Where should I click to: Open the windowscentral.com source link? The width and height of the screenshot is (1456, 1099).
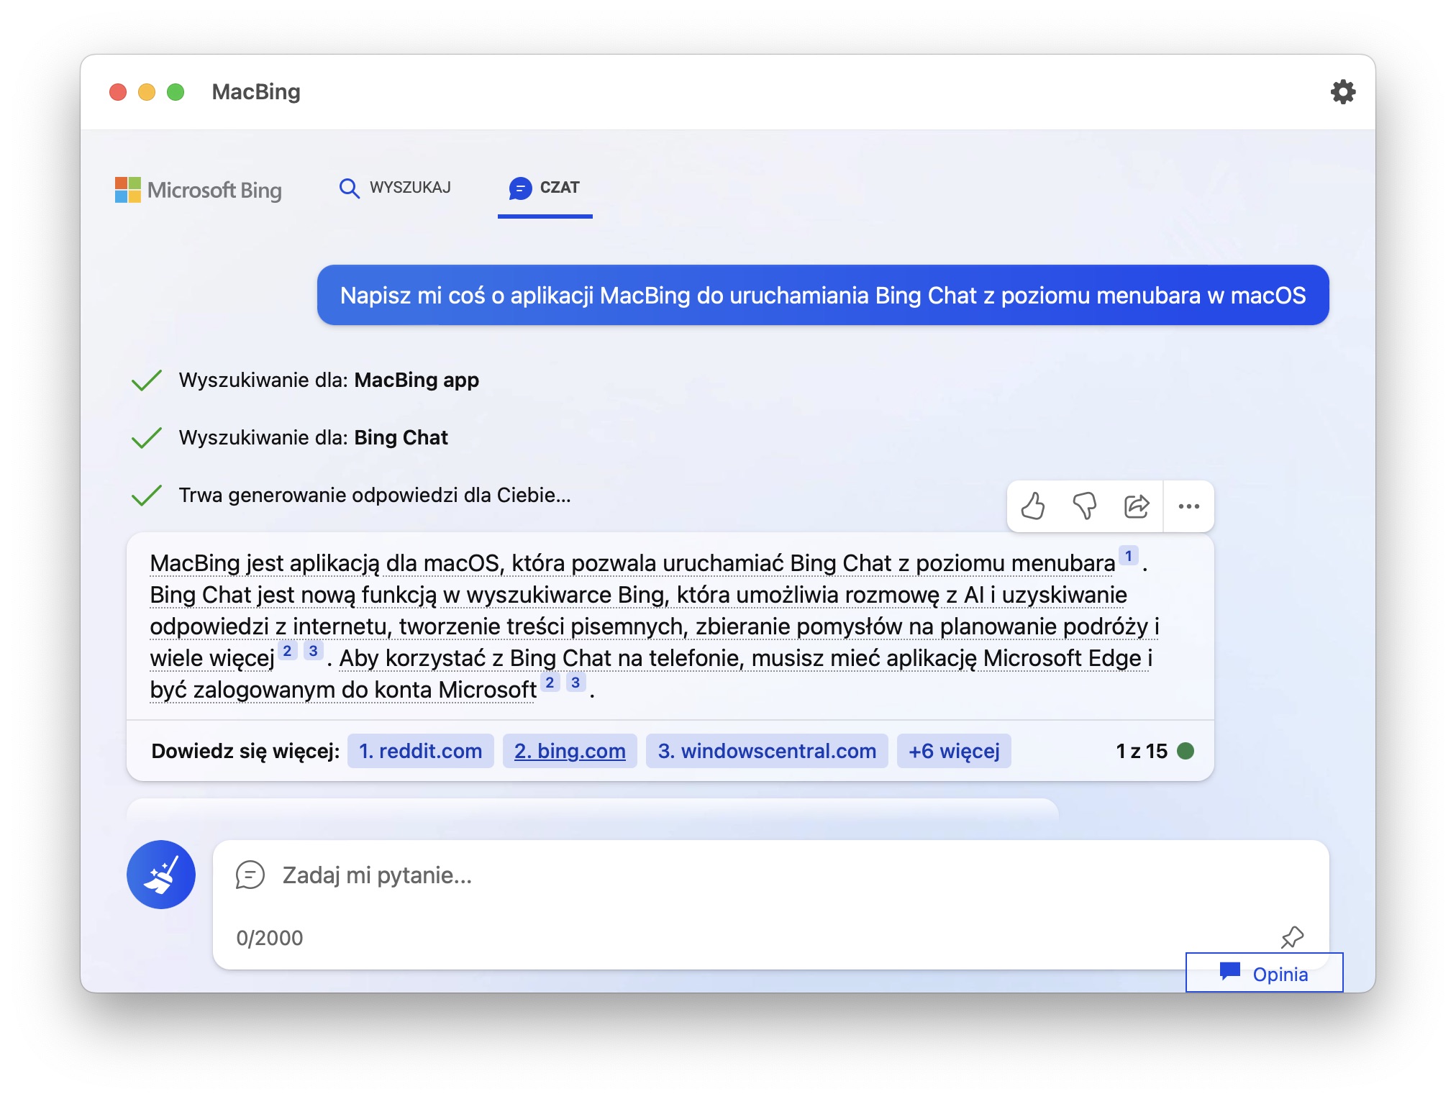(767, 751)
